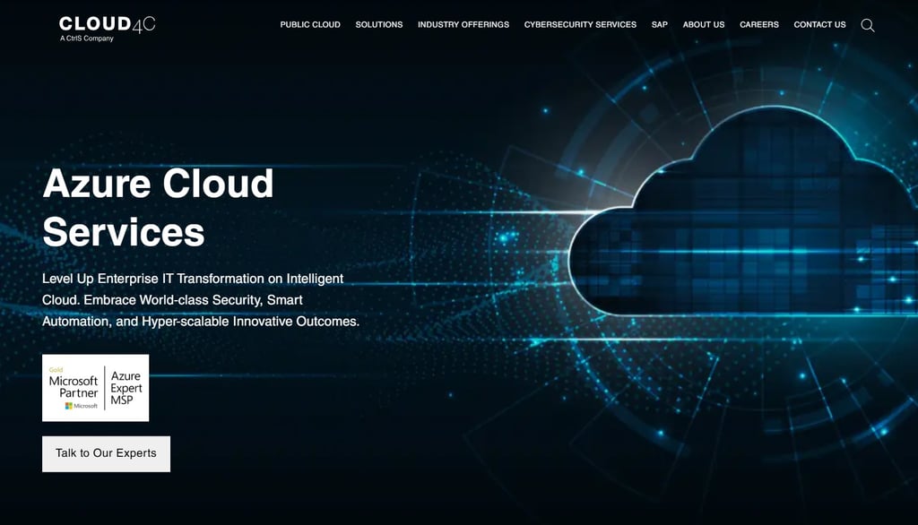Click the Cloud4C logo
The image size is (918, 525).
point(108,28)
